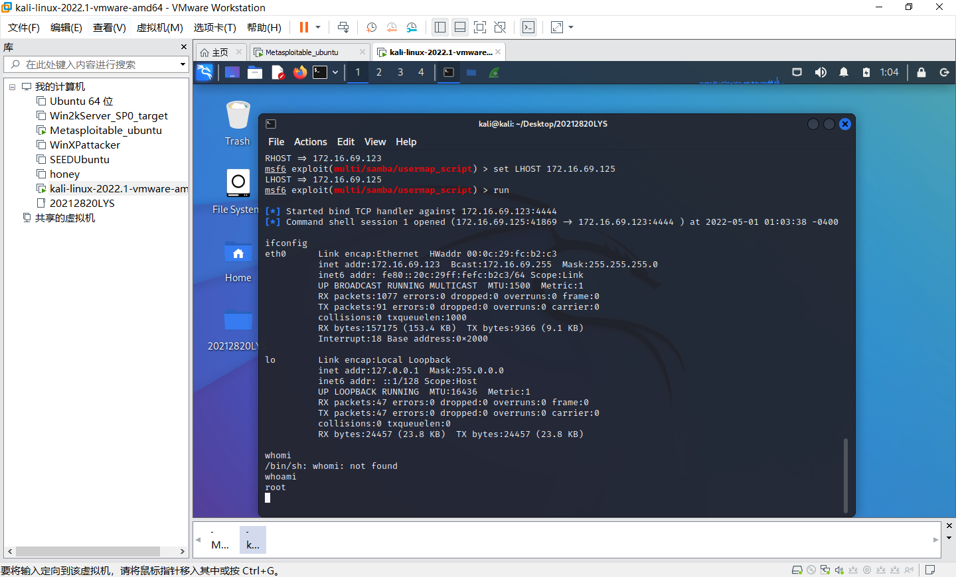Open the terminal's View menu
Screen dimensions: 956x577
pos(375,142)
